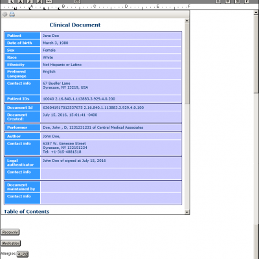Click the wavy line icon in top toolbar
This screenshot has height=259, width=259.
point(49,1)
